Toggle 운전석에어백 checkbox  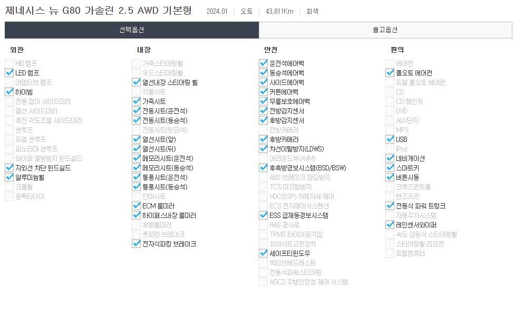pos(264,63)
